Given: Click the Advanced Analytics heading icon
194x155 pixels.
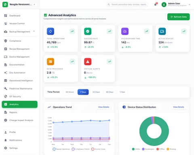Looking at the screenshot, I should (x=46, y=15).
